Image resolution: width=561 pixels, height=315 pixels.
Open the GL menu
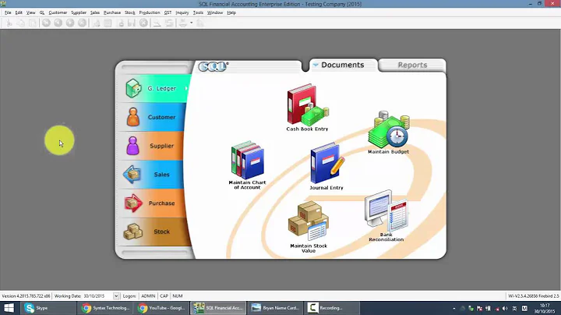click(x=42, y=12)
